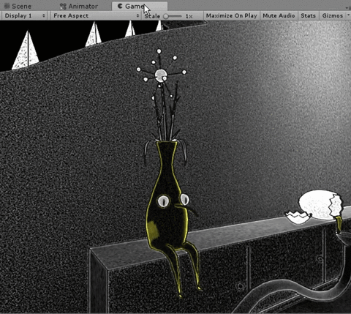Open the Free Aspect ratio dropdown

96,16
